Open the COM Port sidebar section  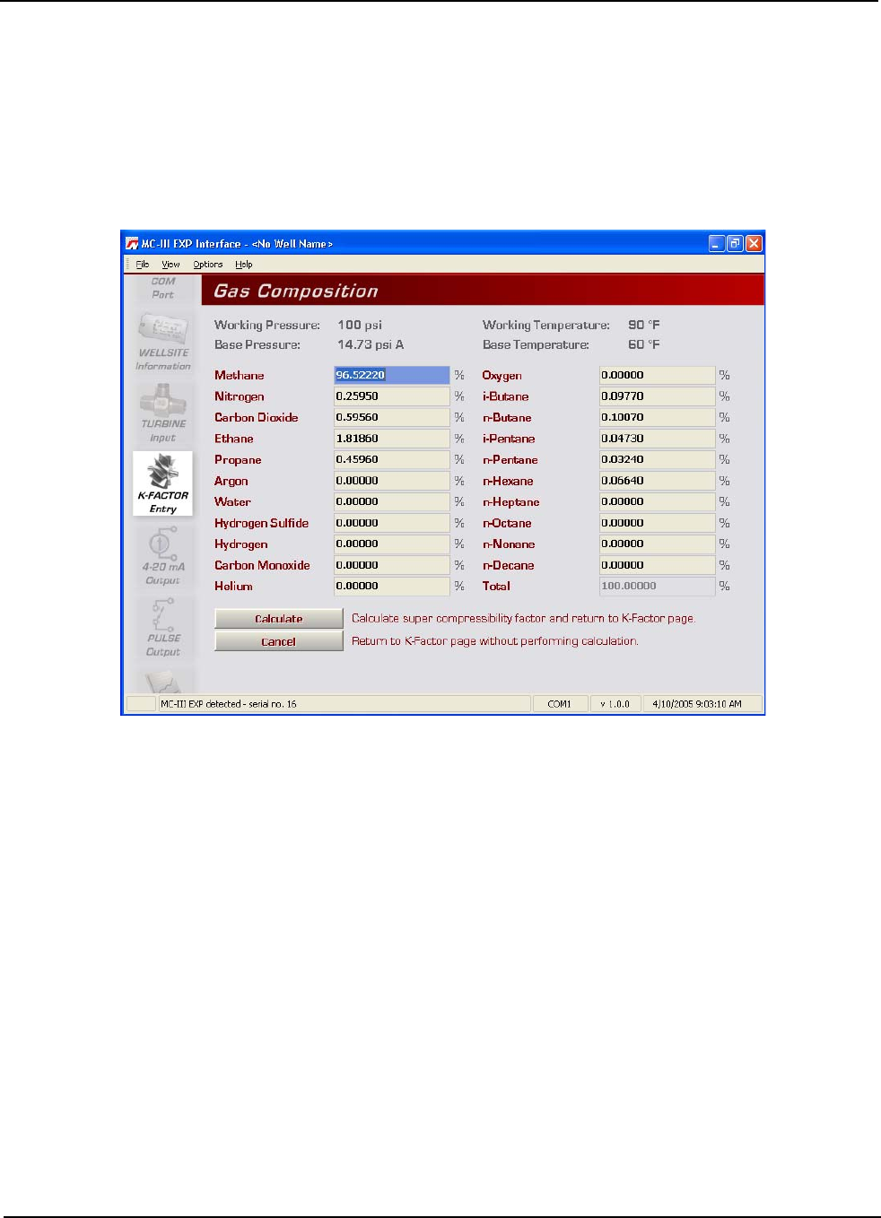click(162, 288)
